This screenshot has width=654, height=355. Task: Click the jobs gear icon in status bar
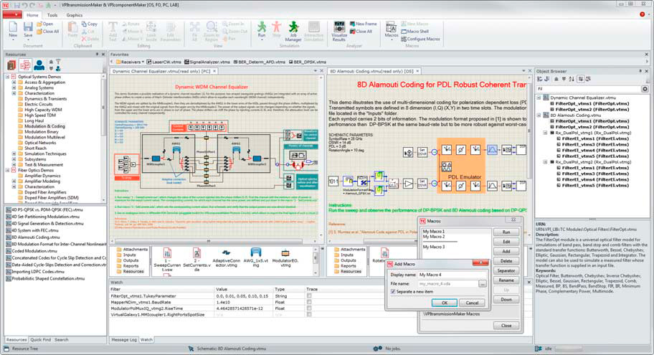tap(377, 349)
